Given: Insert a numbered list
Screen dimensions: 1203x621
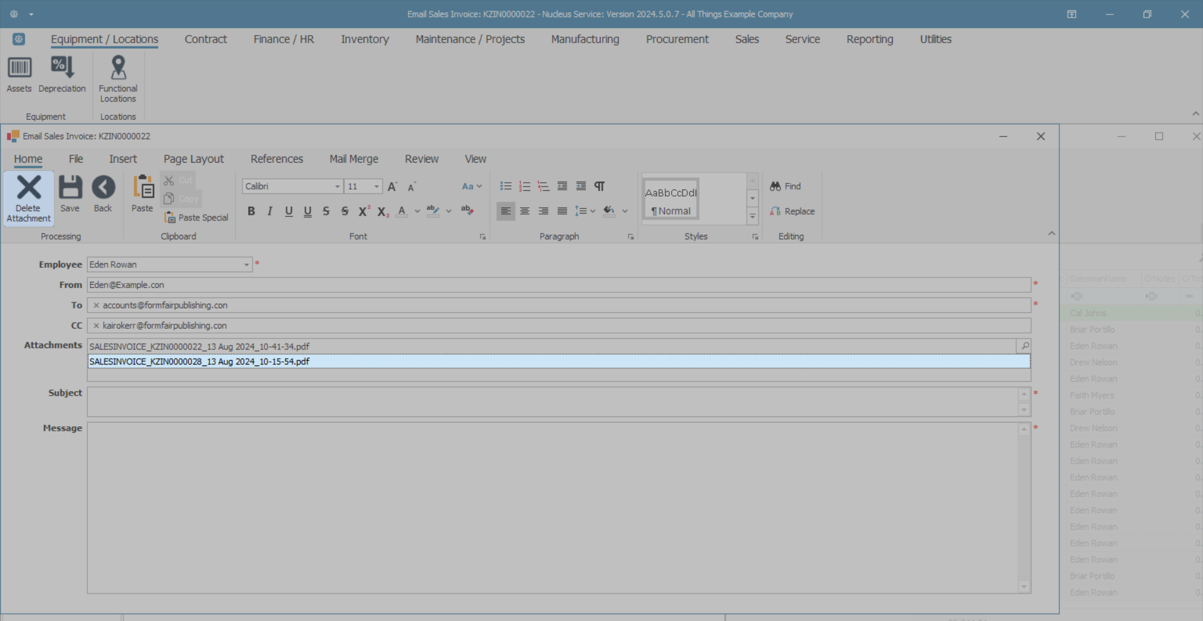Looking at the screenshot, I should tap(524, 187).
